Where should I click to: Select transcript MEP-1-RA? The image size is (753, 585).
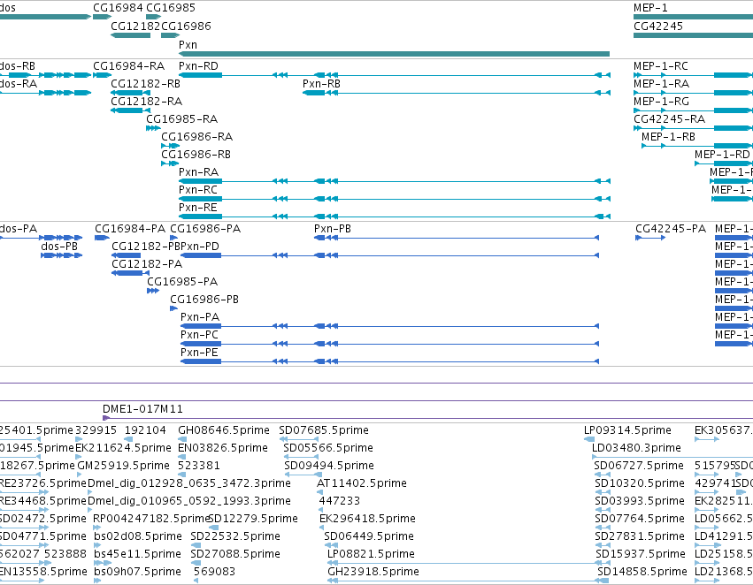point(693,93)
